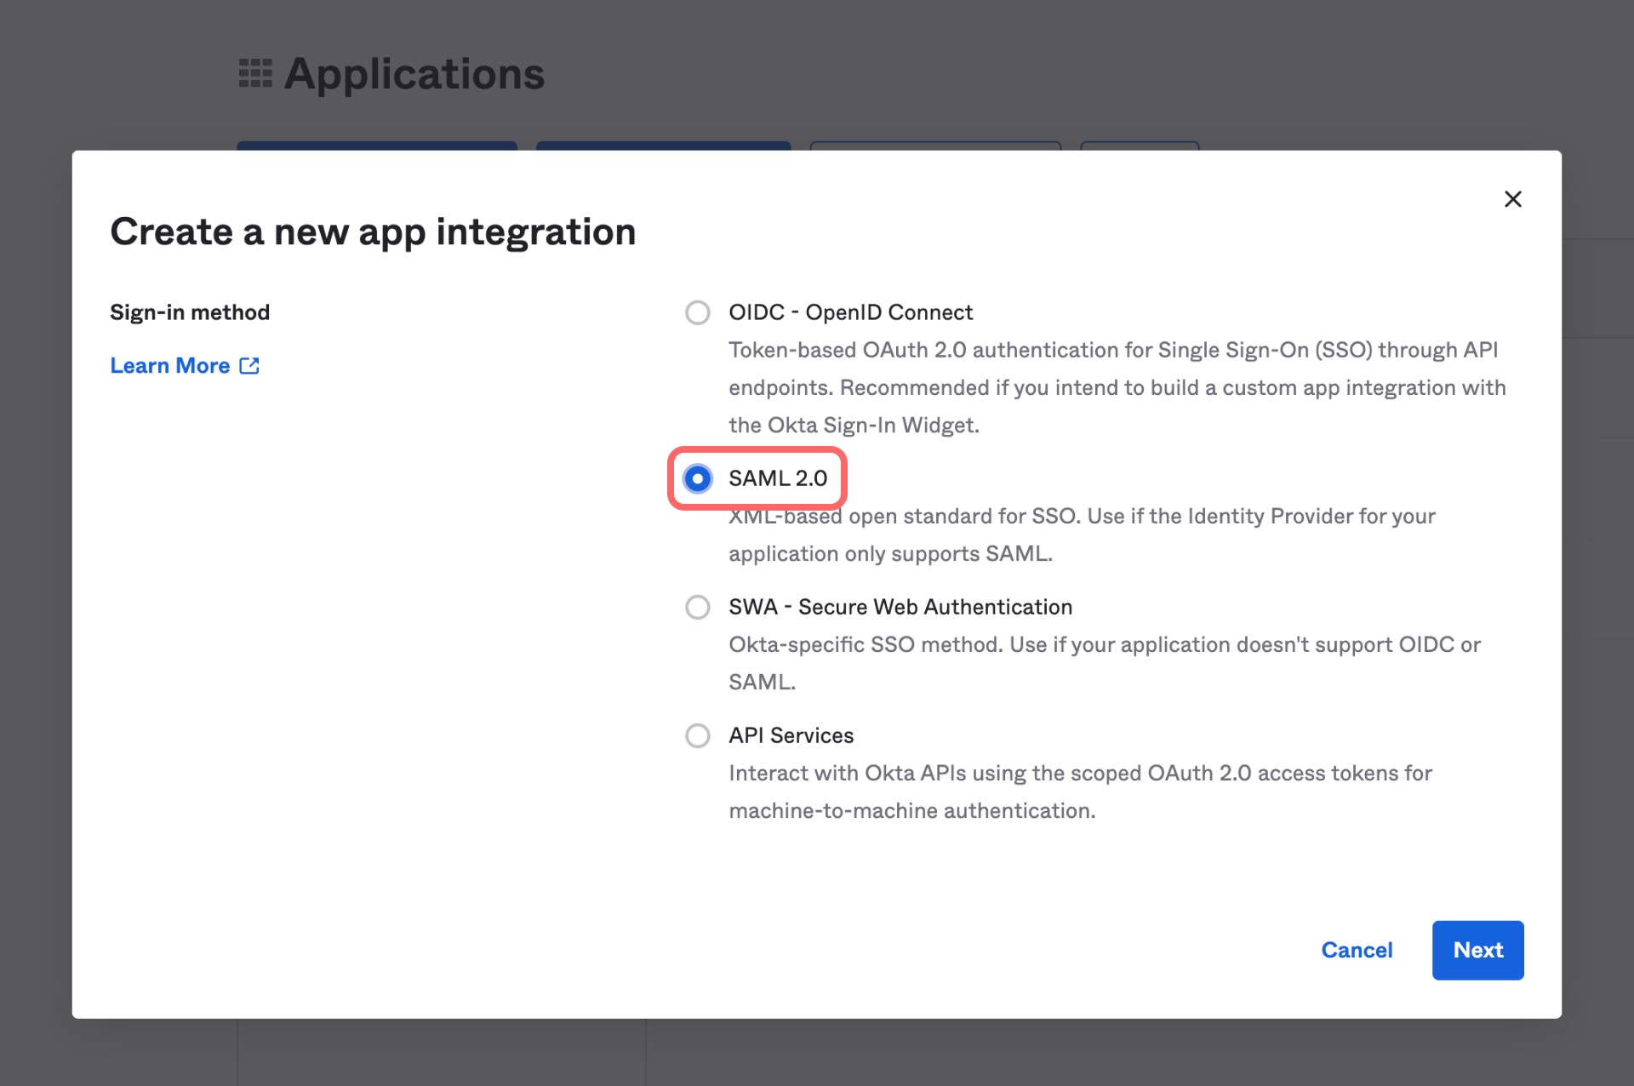This screenshot has height=1086, width=1634.
Task: Click the Applications page title
Action: (x=414, y=73)
